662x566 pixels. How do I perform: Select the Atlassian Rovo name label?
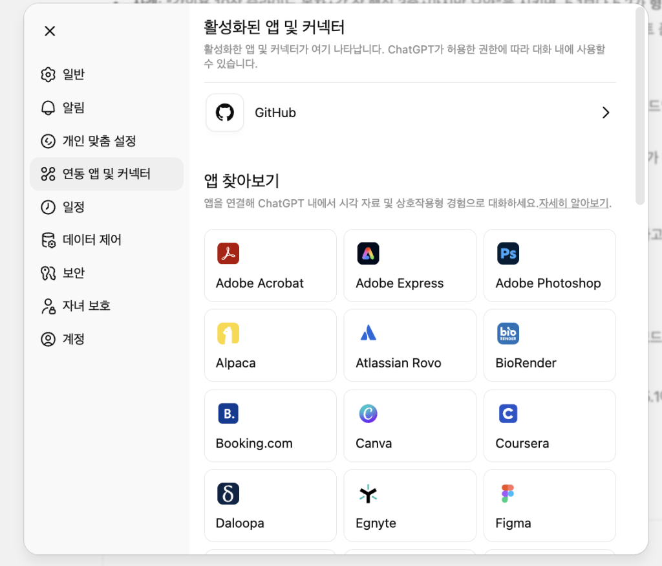click(398, 363)
